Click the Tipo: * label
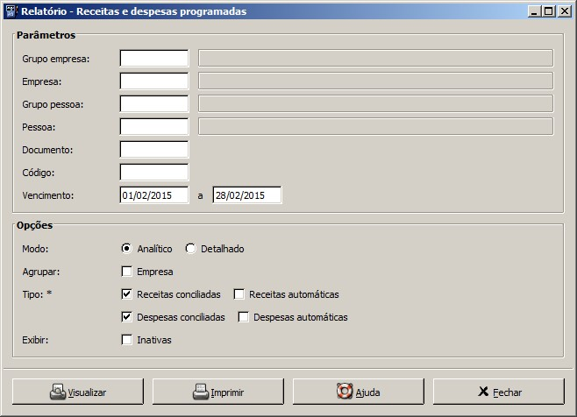The image size is (577, 417). click(37, 294)
